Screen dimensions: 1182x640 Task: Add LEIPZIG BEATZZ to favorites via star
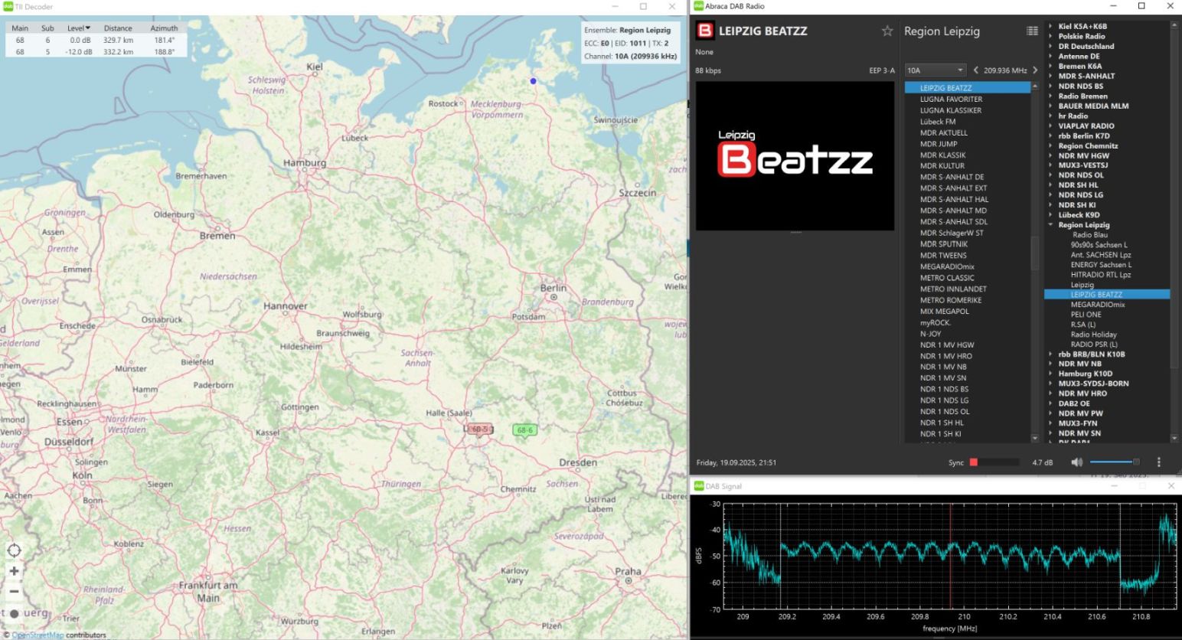[887, 31]
